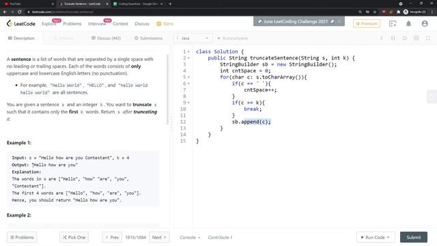Open the Store link
Screen dimensions: 437x246
(x=165, y=24)
